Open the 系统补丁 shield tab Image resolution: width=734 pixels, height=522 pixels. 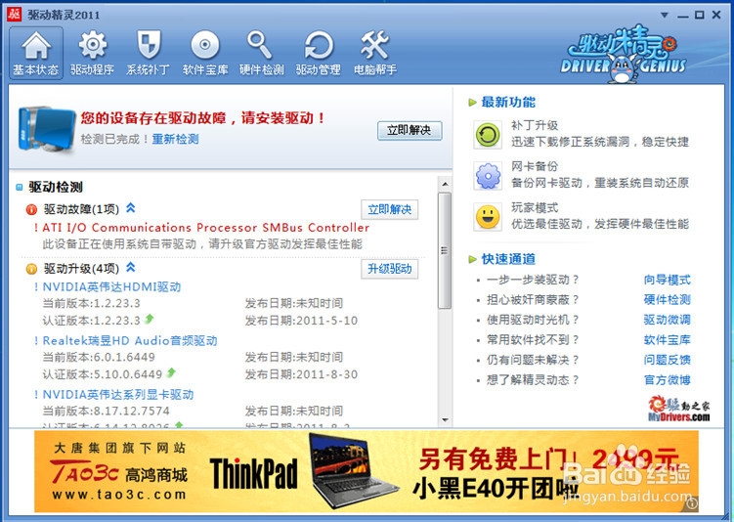(148, 53)
